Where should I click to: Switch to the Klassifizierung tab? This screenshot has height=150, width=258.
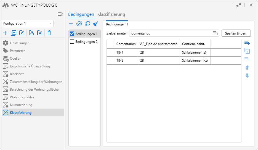[x=111, y=14]
